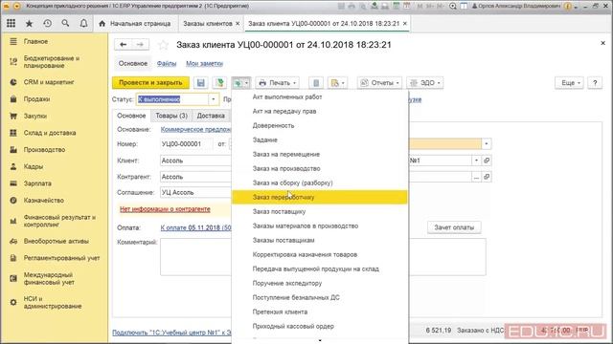Open НСИ и администрирование section
The height and width of the screenshot is (344, 613).
pos(54,302)
